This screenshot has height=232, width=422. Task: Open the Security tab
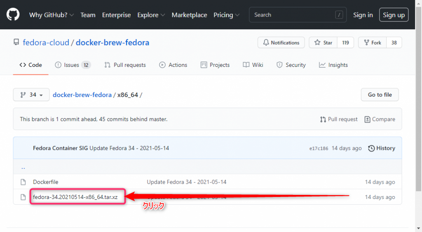coord(291,65)
